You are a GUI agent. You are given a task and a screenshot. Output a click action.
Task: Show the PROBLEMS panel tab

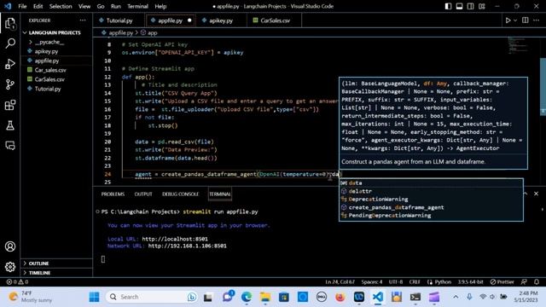(x=113, y=194)
